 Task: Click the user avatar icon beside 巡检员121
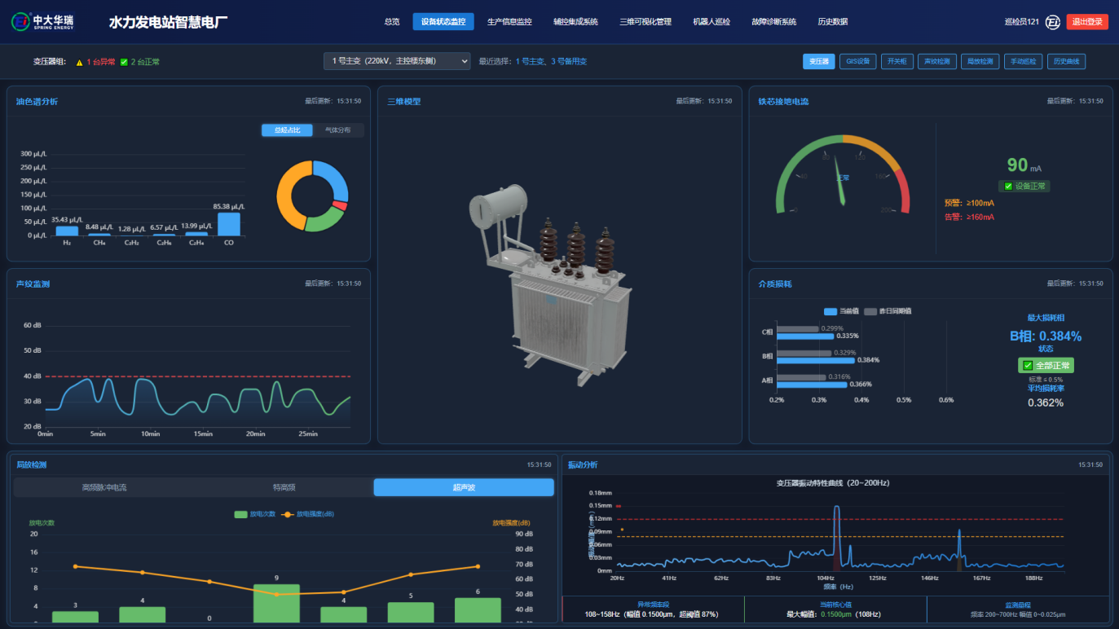(x=1052, y=22)
